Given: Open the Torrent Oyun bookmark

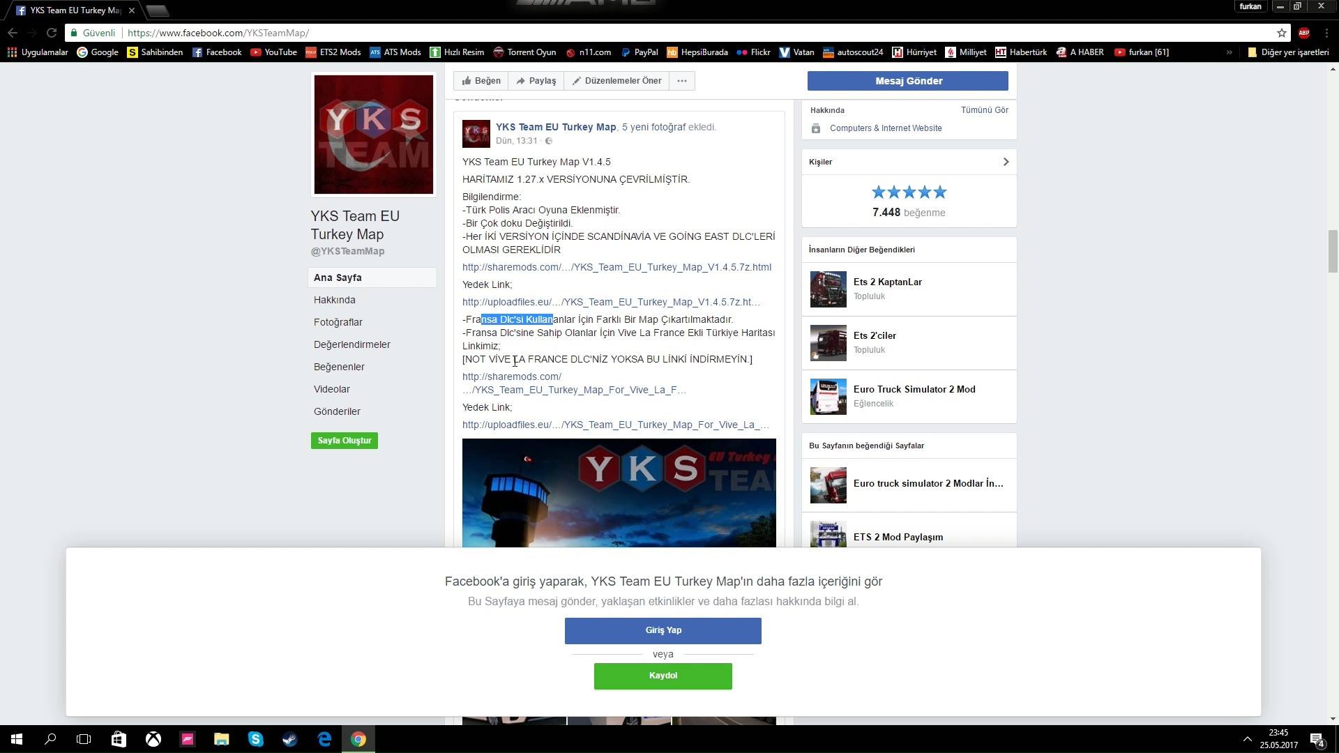Looking at the screenshot, I should (524, 52).
